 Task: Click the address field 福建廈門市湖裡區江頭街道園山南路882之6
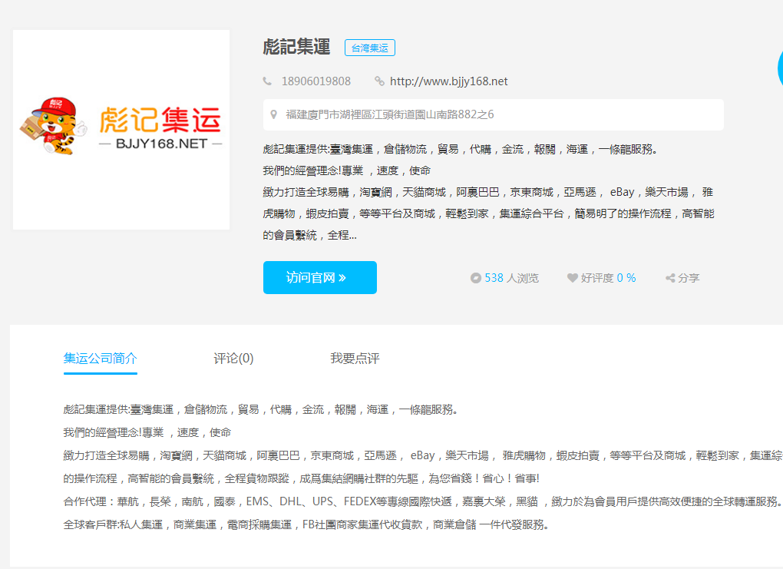(494, 115)
